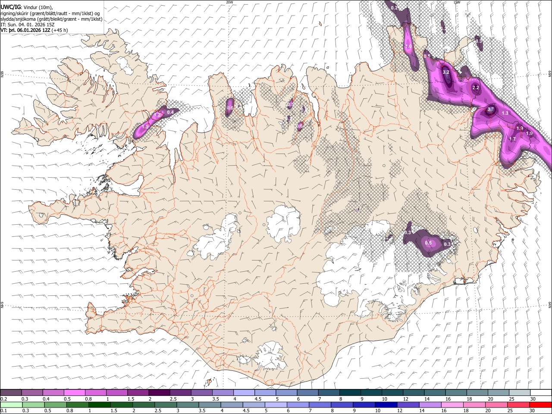Image resolution: width=552 pixels, height=414 pixels.
Task: Click the 'IT: Sun. 04. 01. 2026 15Z' line
Action: 28,25
